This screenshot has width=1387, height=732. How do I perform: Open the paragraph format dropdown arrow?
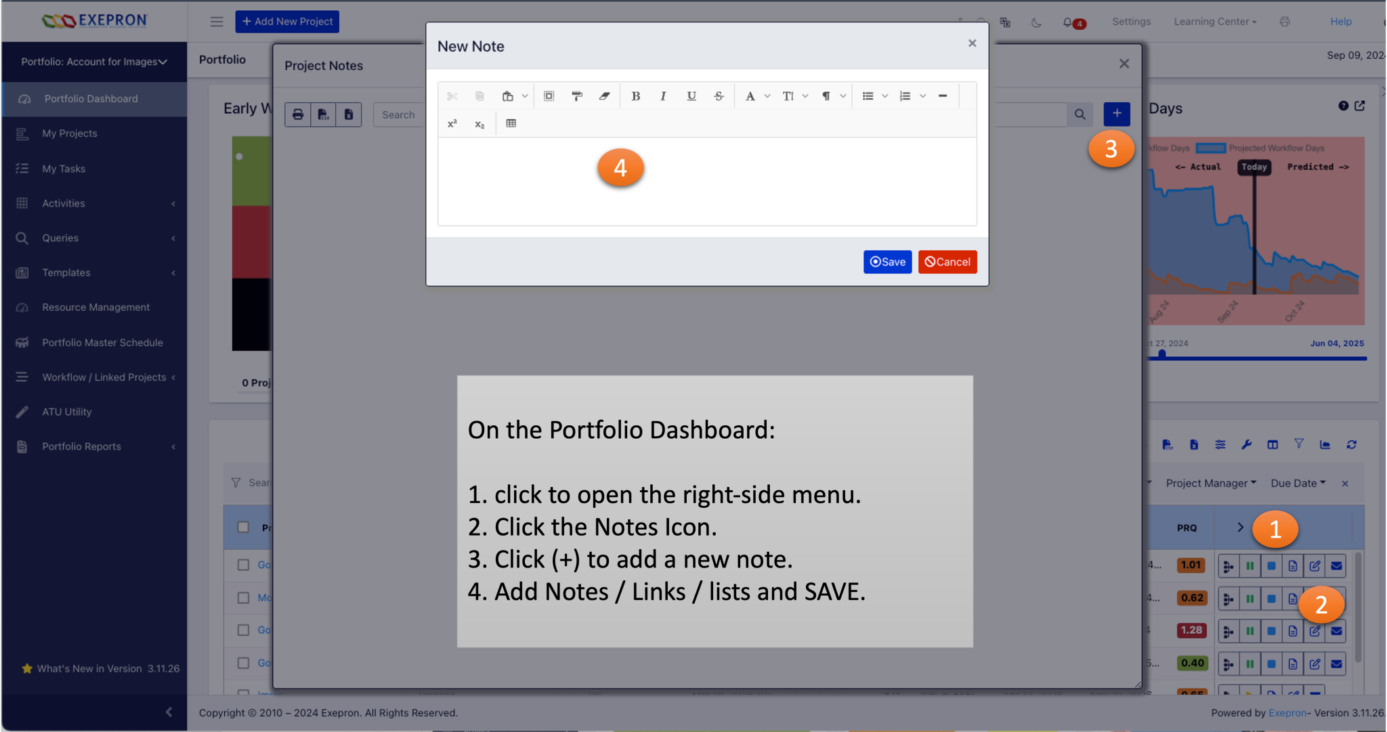click(x=843, y=96)
